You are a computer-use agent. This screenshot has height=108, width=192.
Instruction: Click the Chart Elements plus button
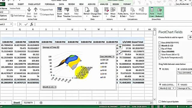click(x=120, y=47)
